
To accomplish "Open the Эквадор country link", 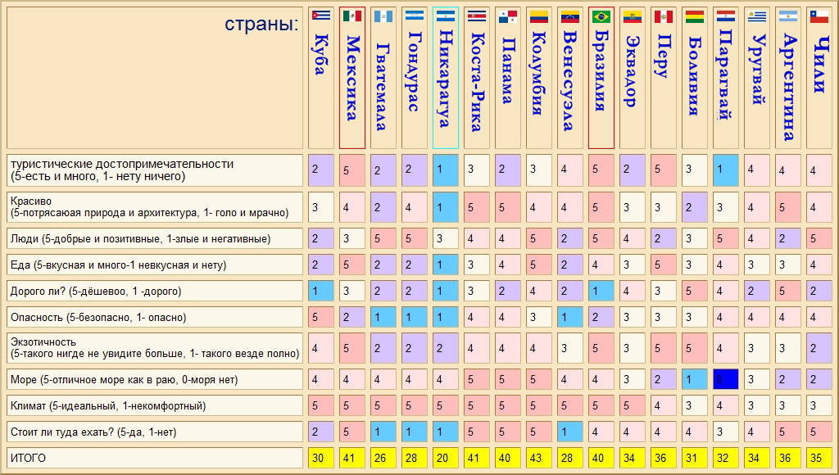I will coord(632,72).
